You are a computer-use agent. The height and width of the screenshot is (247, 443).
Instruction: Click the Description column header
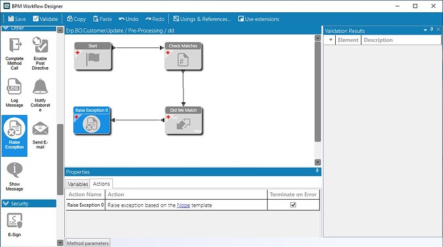click(401, 40)
